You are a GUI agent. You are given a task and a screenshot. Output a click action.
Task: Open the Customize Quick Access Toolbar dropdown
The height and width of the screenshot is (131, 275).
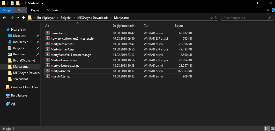[x=23, y=4]
